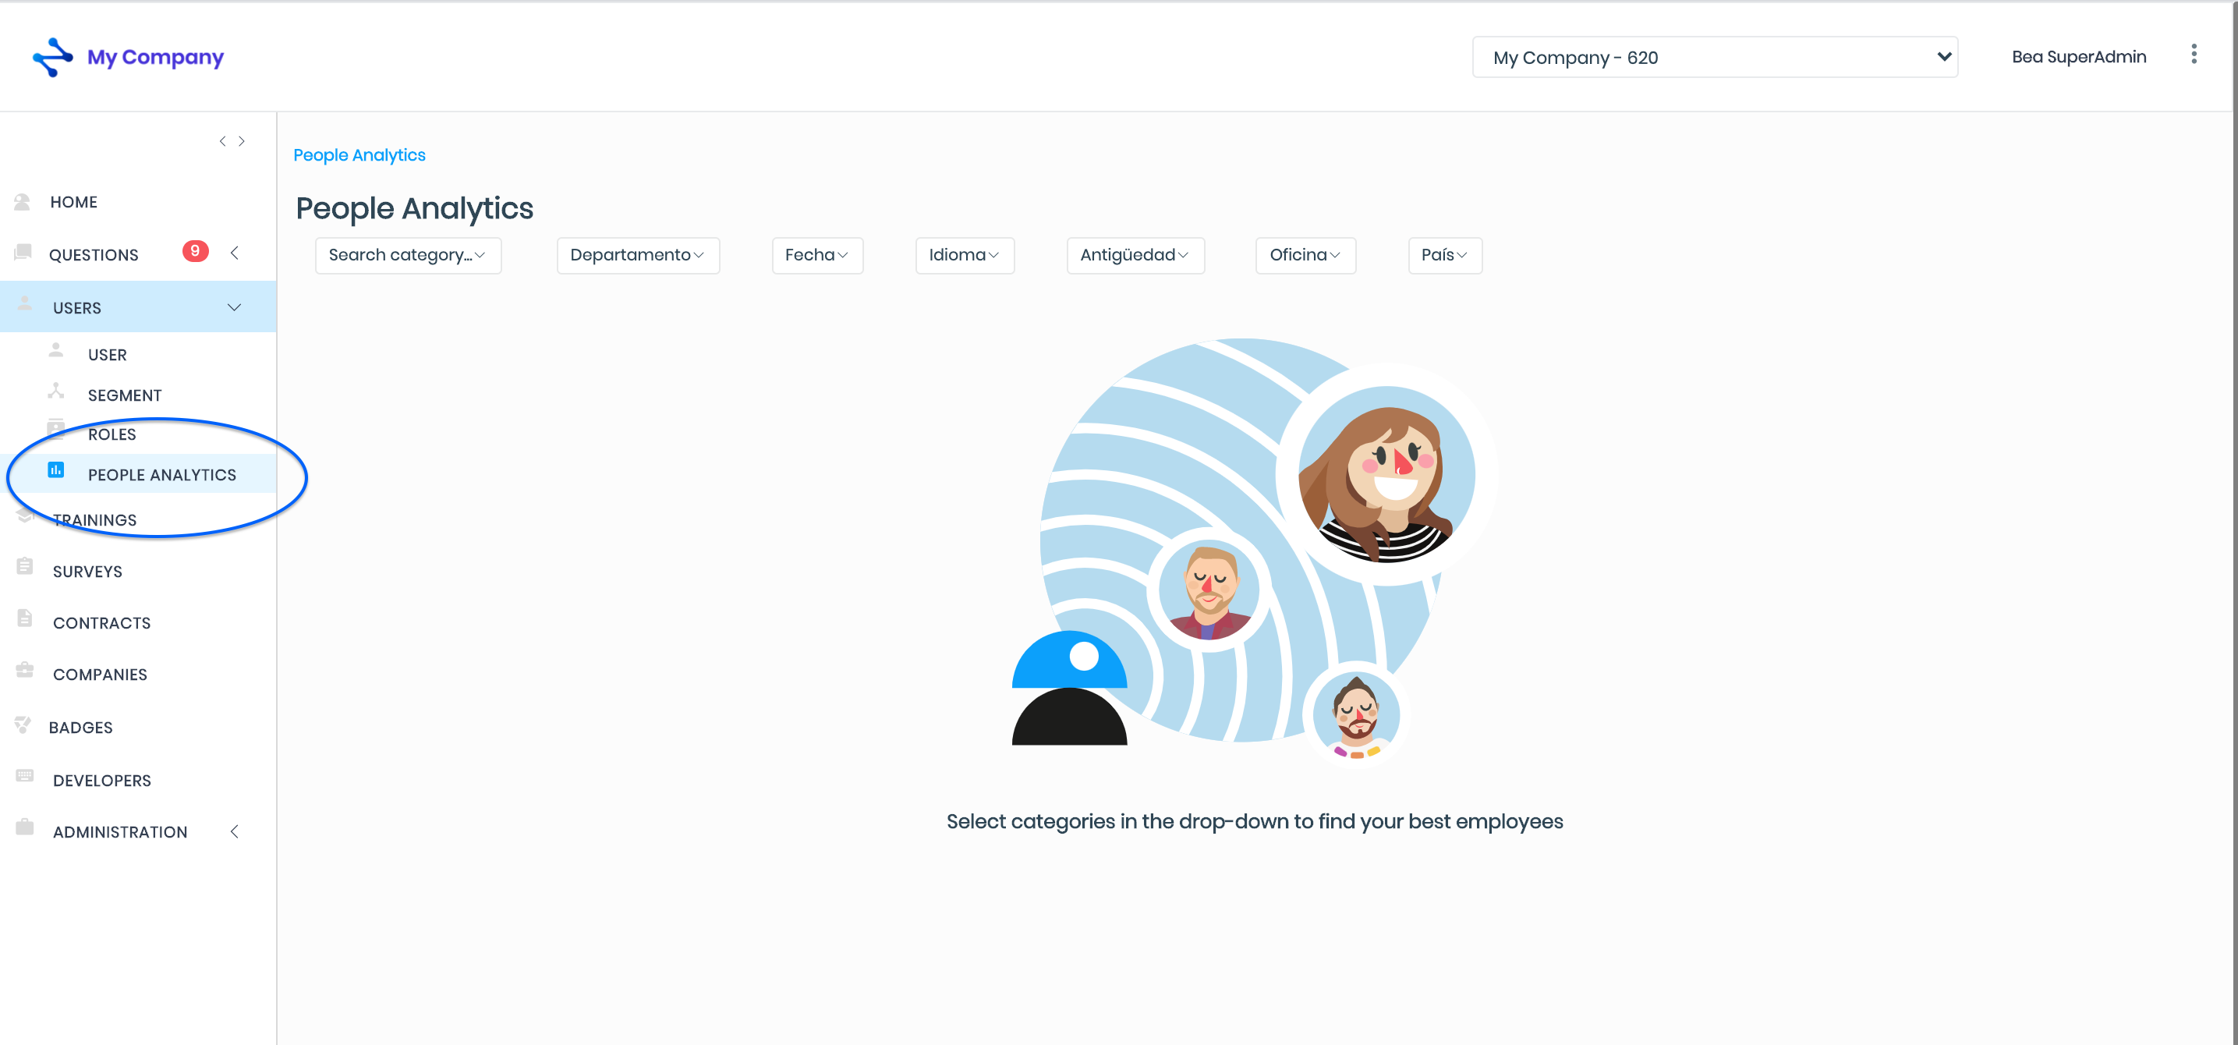Expand the Departamento filter
This screenshot has height=1045, width=2238.
coord(637,255)
